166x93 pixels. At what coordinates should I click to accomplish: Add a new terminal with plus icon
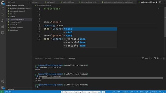150,58
